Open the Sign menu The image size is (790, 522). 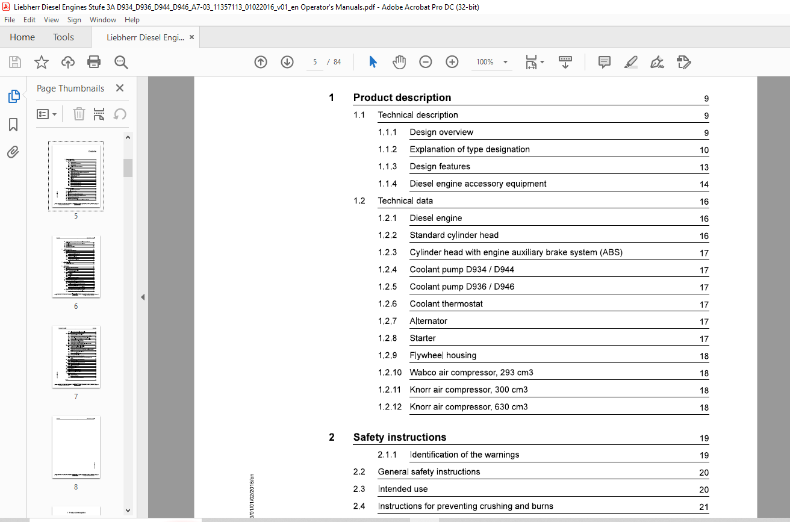[74, 20]
